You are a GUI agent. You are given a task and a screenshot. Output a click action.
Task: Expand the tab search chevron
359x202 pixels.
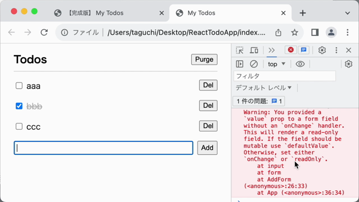tap(348, 13)
